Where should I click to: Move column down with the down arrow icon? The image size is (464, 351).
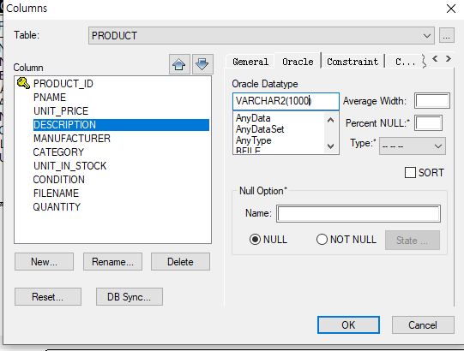[202, 64]
